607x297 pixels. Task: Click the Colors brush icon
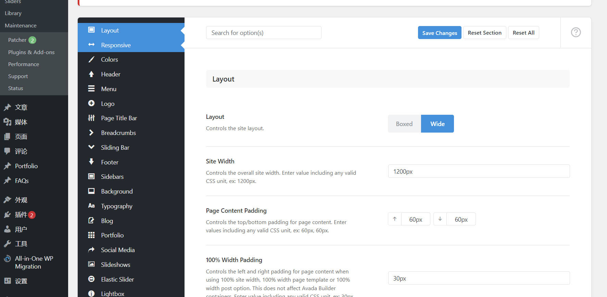(91, 59)
